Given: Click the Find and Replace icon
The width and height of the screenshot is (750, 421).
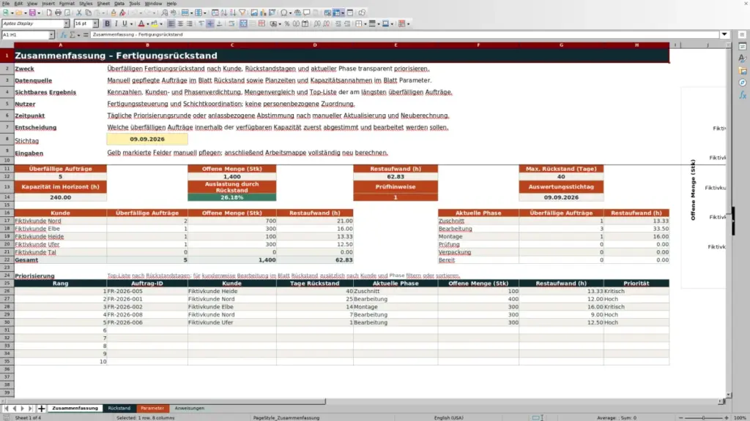Looking at the screenshot, I should coord(165,13).
